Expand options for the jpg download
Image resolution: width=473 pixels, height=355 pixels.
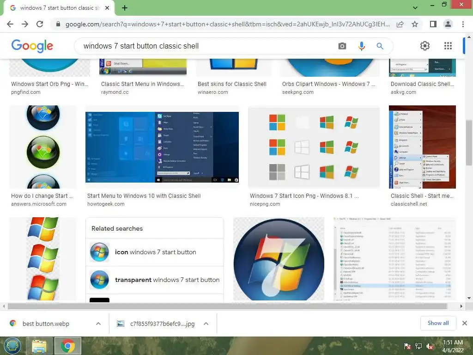tap(206, 324)
